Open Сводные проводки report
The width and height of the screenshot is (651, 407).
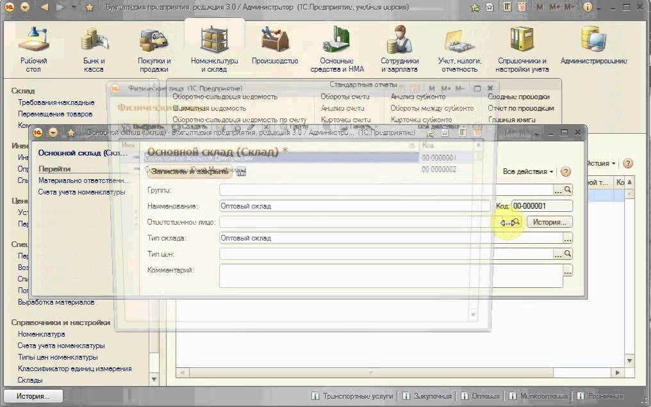[518, 97]
